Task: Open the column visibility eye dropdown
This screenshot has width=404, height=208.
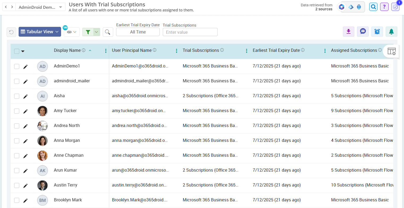Action: tap(71, 32)
